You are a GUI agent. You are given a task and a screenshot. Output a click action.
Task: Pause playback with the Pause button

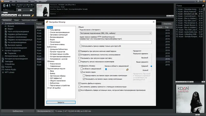[x=9, y=15]
